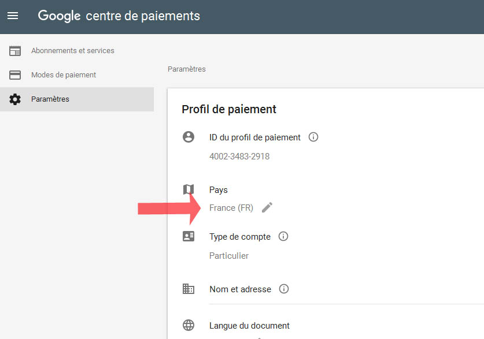Show info for ID du profil de paiement
This screenshot has height=339, width=484.
[313, 137]
